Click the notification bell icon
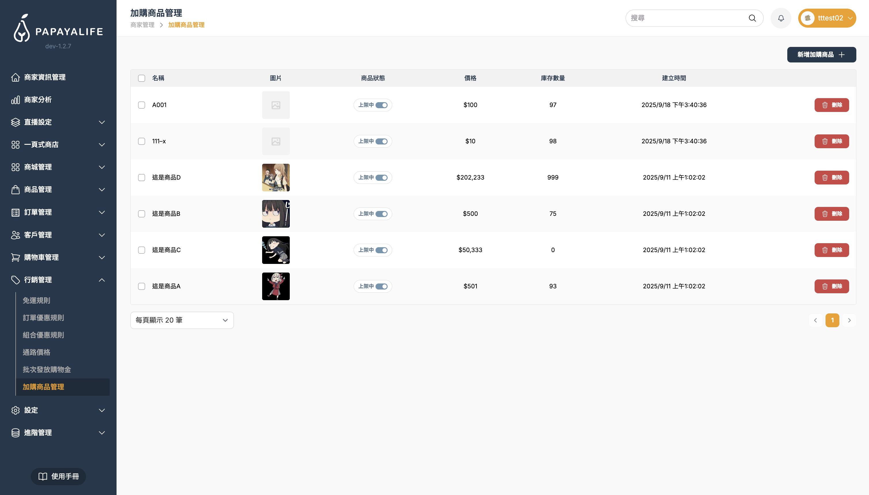 [x=781, y=18]
